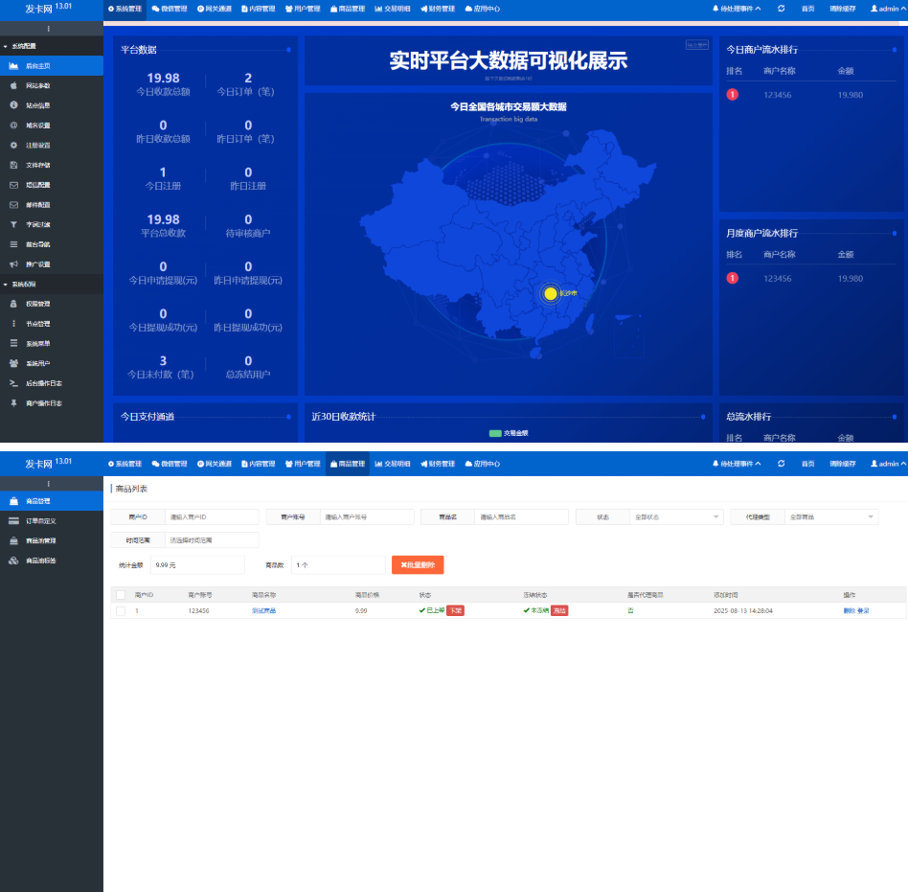Click the green 交易金额 legend swatch
The image size is (908, 892).
pos(495,433)
